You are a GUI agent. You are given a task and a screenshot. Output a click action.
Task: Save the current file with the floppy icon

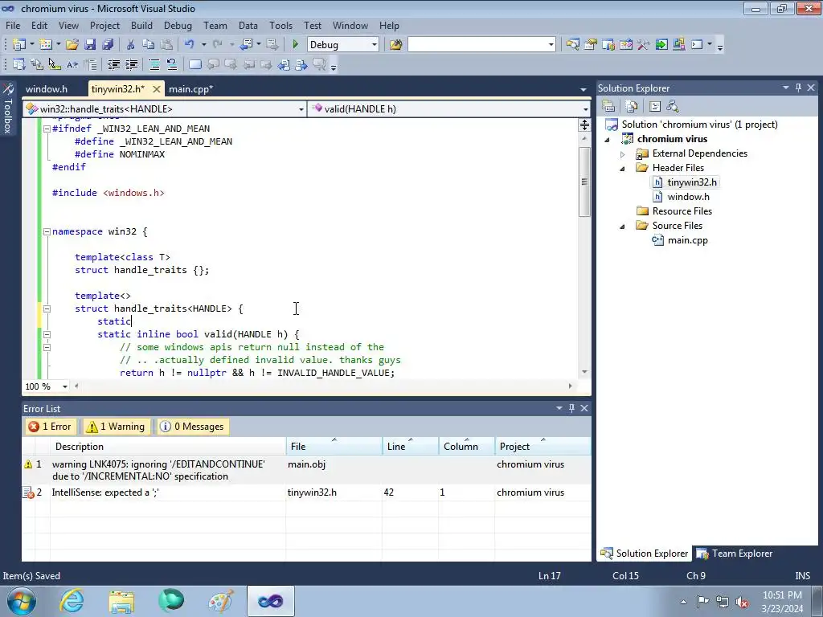(x=90, y=45)
